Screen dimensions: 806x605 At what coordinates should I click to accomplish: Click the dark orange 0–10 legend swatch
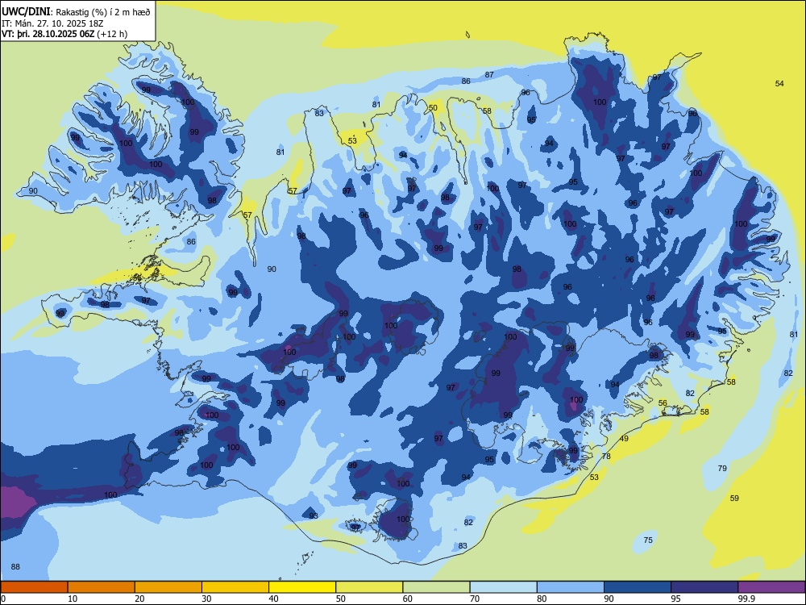[x=34, y=587]
